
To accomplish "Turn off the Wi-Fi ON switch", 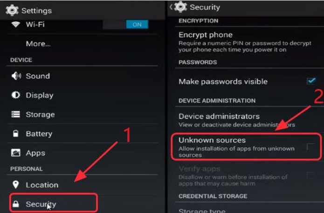I will coord(137,25).
